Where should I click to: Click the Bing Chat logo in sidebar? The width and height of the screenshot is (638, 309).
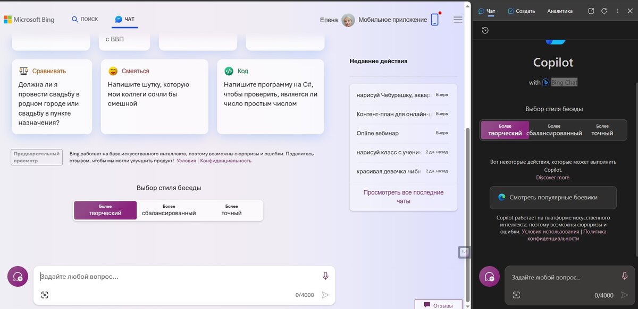coord(545,82)
